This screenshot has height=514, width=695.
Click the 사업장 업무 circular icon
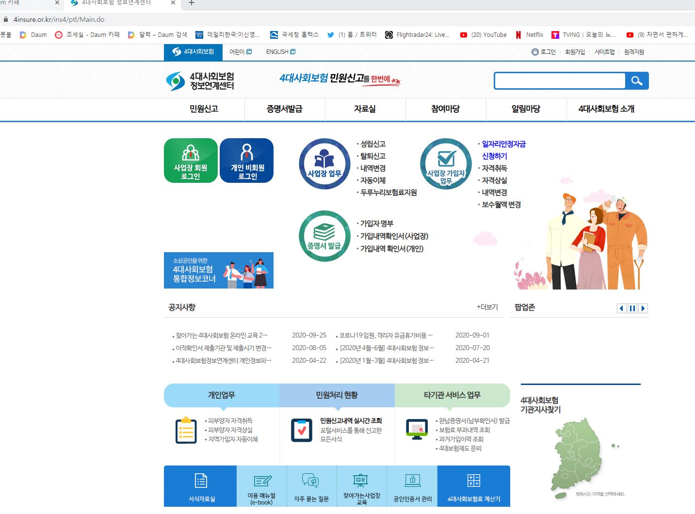tap(324, 164)
